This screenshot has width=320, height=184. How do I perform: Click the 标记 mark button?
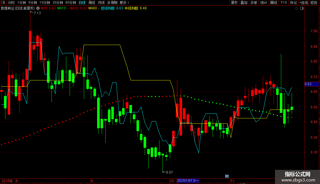293,3
